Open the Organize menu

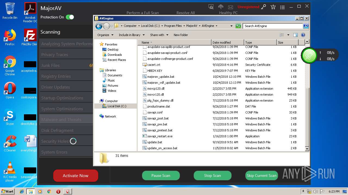[105, 35]
